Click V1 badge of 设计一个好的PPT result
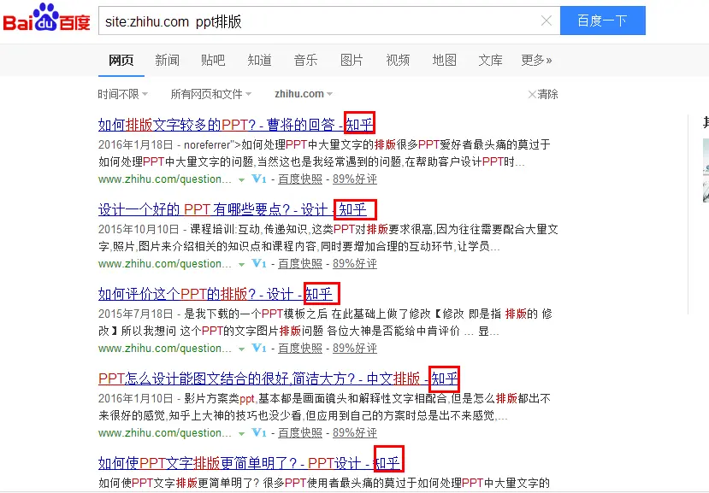This screenshot has height=493, width=709. [x=259, y=263]
